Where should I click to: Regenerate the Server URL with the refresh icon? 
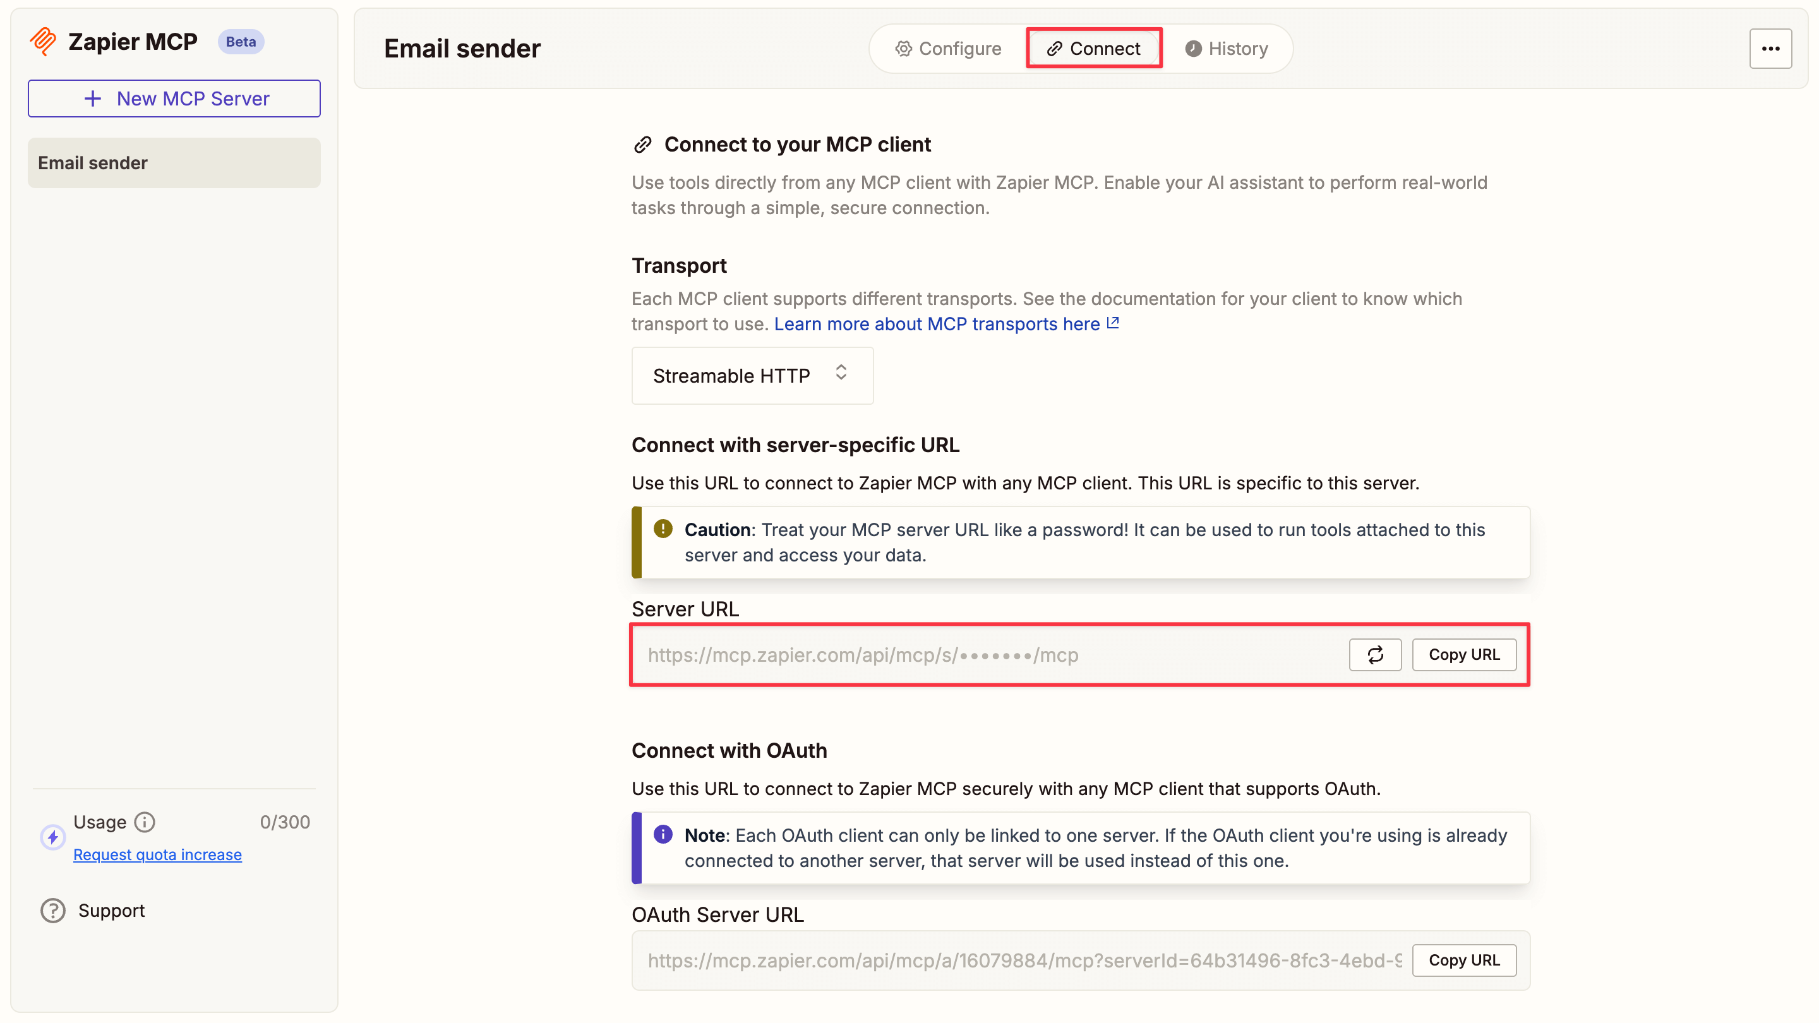tap(1374, 654)
